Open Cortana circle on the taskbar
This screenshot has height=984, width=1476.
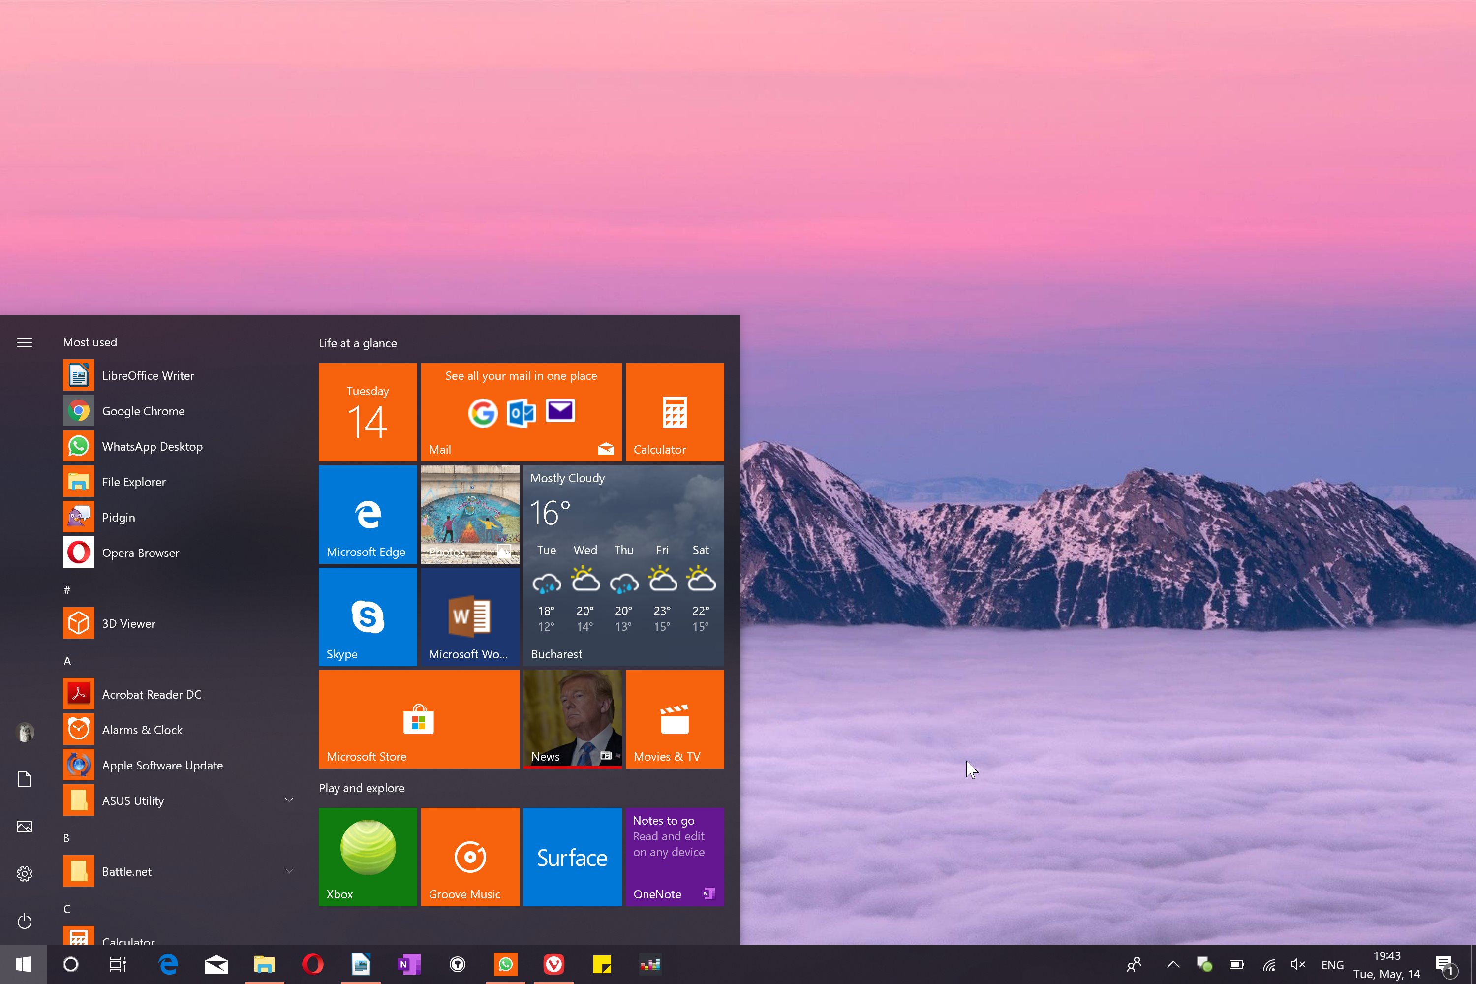click(x=71, y=964)
